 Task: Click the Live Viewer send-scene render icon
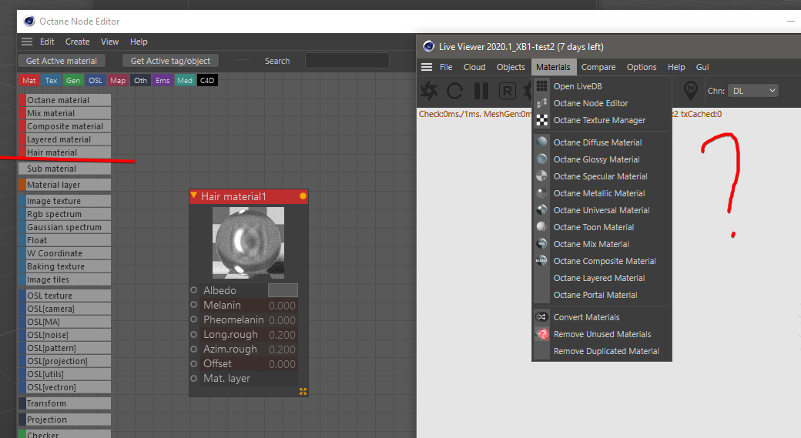click(428, 91)
